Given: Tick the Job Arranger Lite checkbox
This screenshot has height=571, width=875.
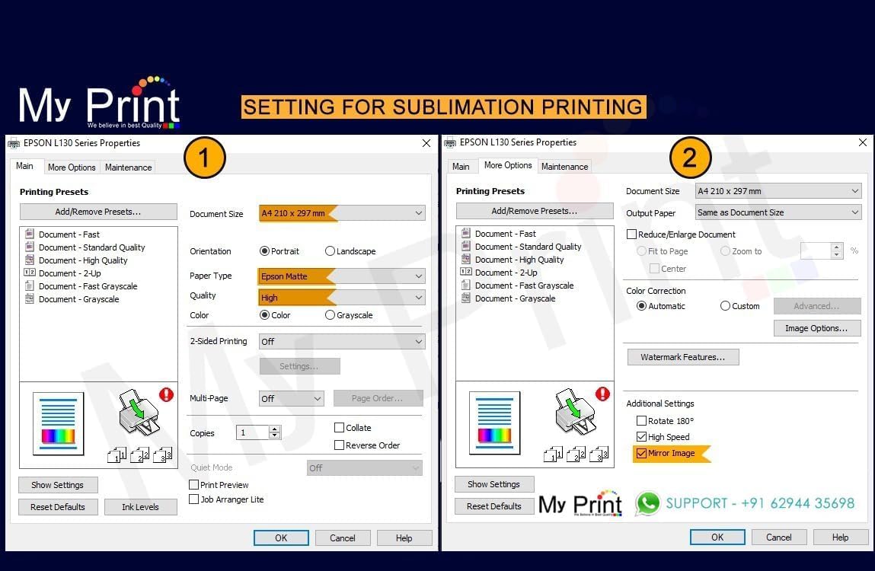Looking at the screenshot, I should coord(193,499).
